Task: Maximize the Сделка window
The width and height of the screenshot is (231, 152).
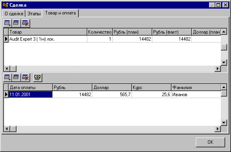Action: pyautogui.click(x=218, y=5)
